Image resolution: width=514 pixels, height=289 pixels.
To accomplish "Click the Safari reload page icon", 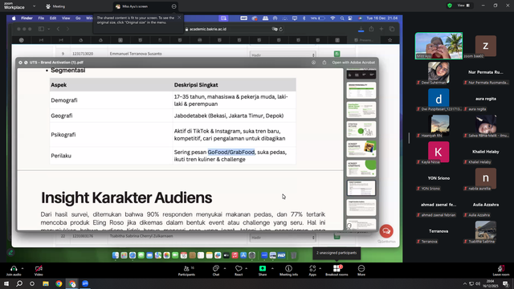I will point(281,29).
